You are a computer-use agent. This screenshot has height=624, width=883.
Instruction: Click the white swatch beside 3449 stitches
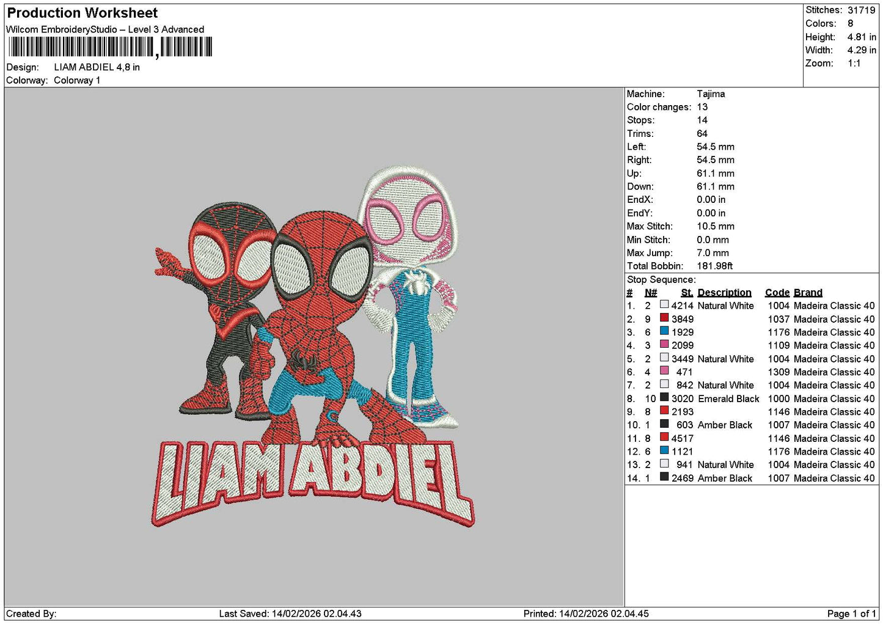coord(664,358)
